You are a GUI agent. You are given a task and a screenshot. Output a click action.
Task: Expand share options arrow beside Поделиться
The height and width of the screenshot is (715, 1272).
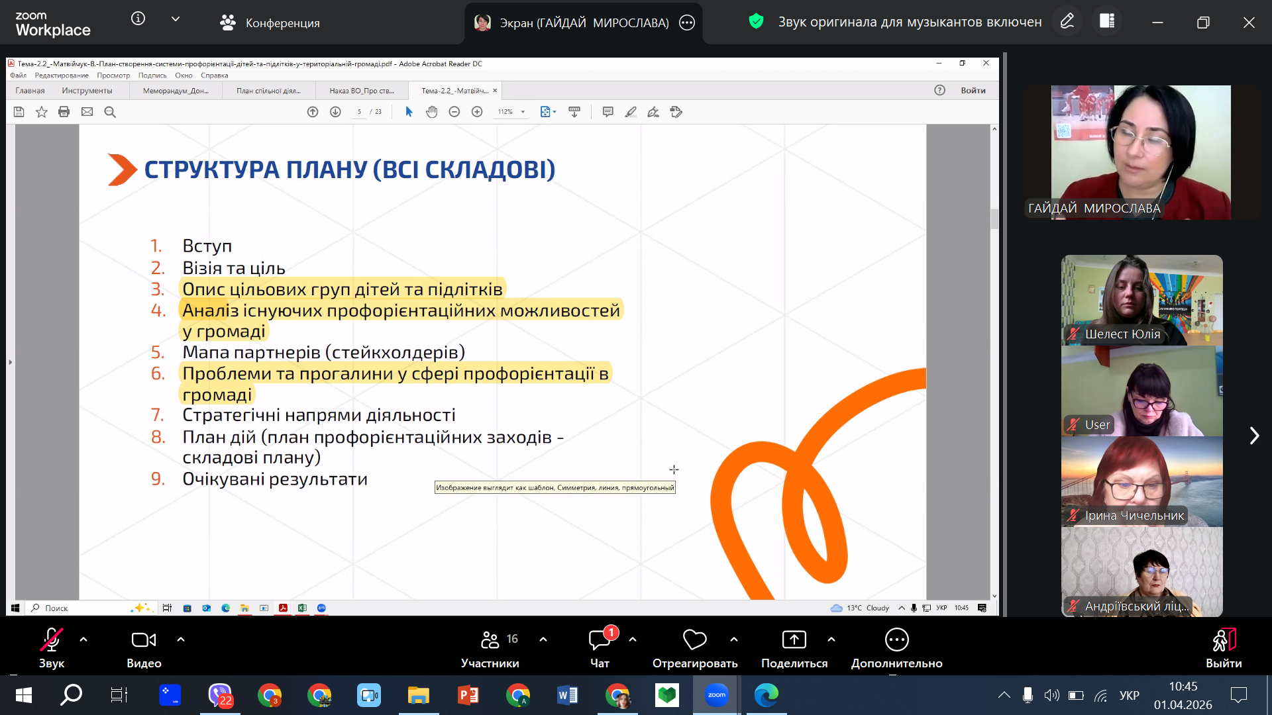click(831, 640)
